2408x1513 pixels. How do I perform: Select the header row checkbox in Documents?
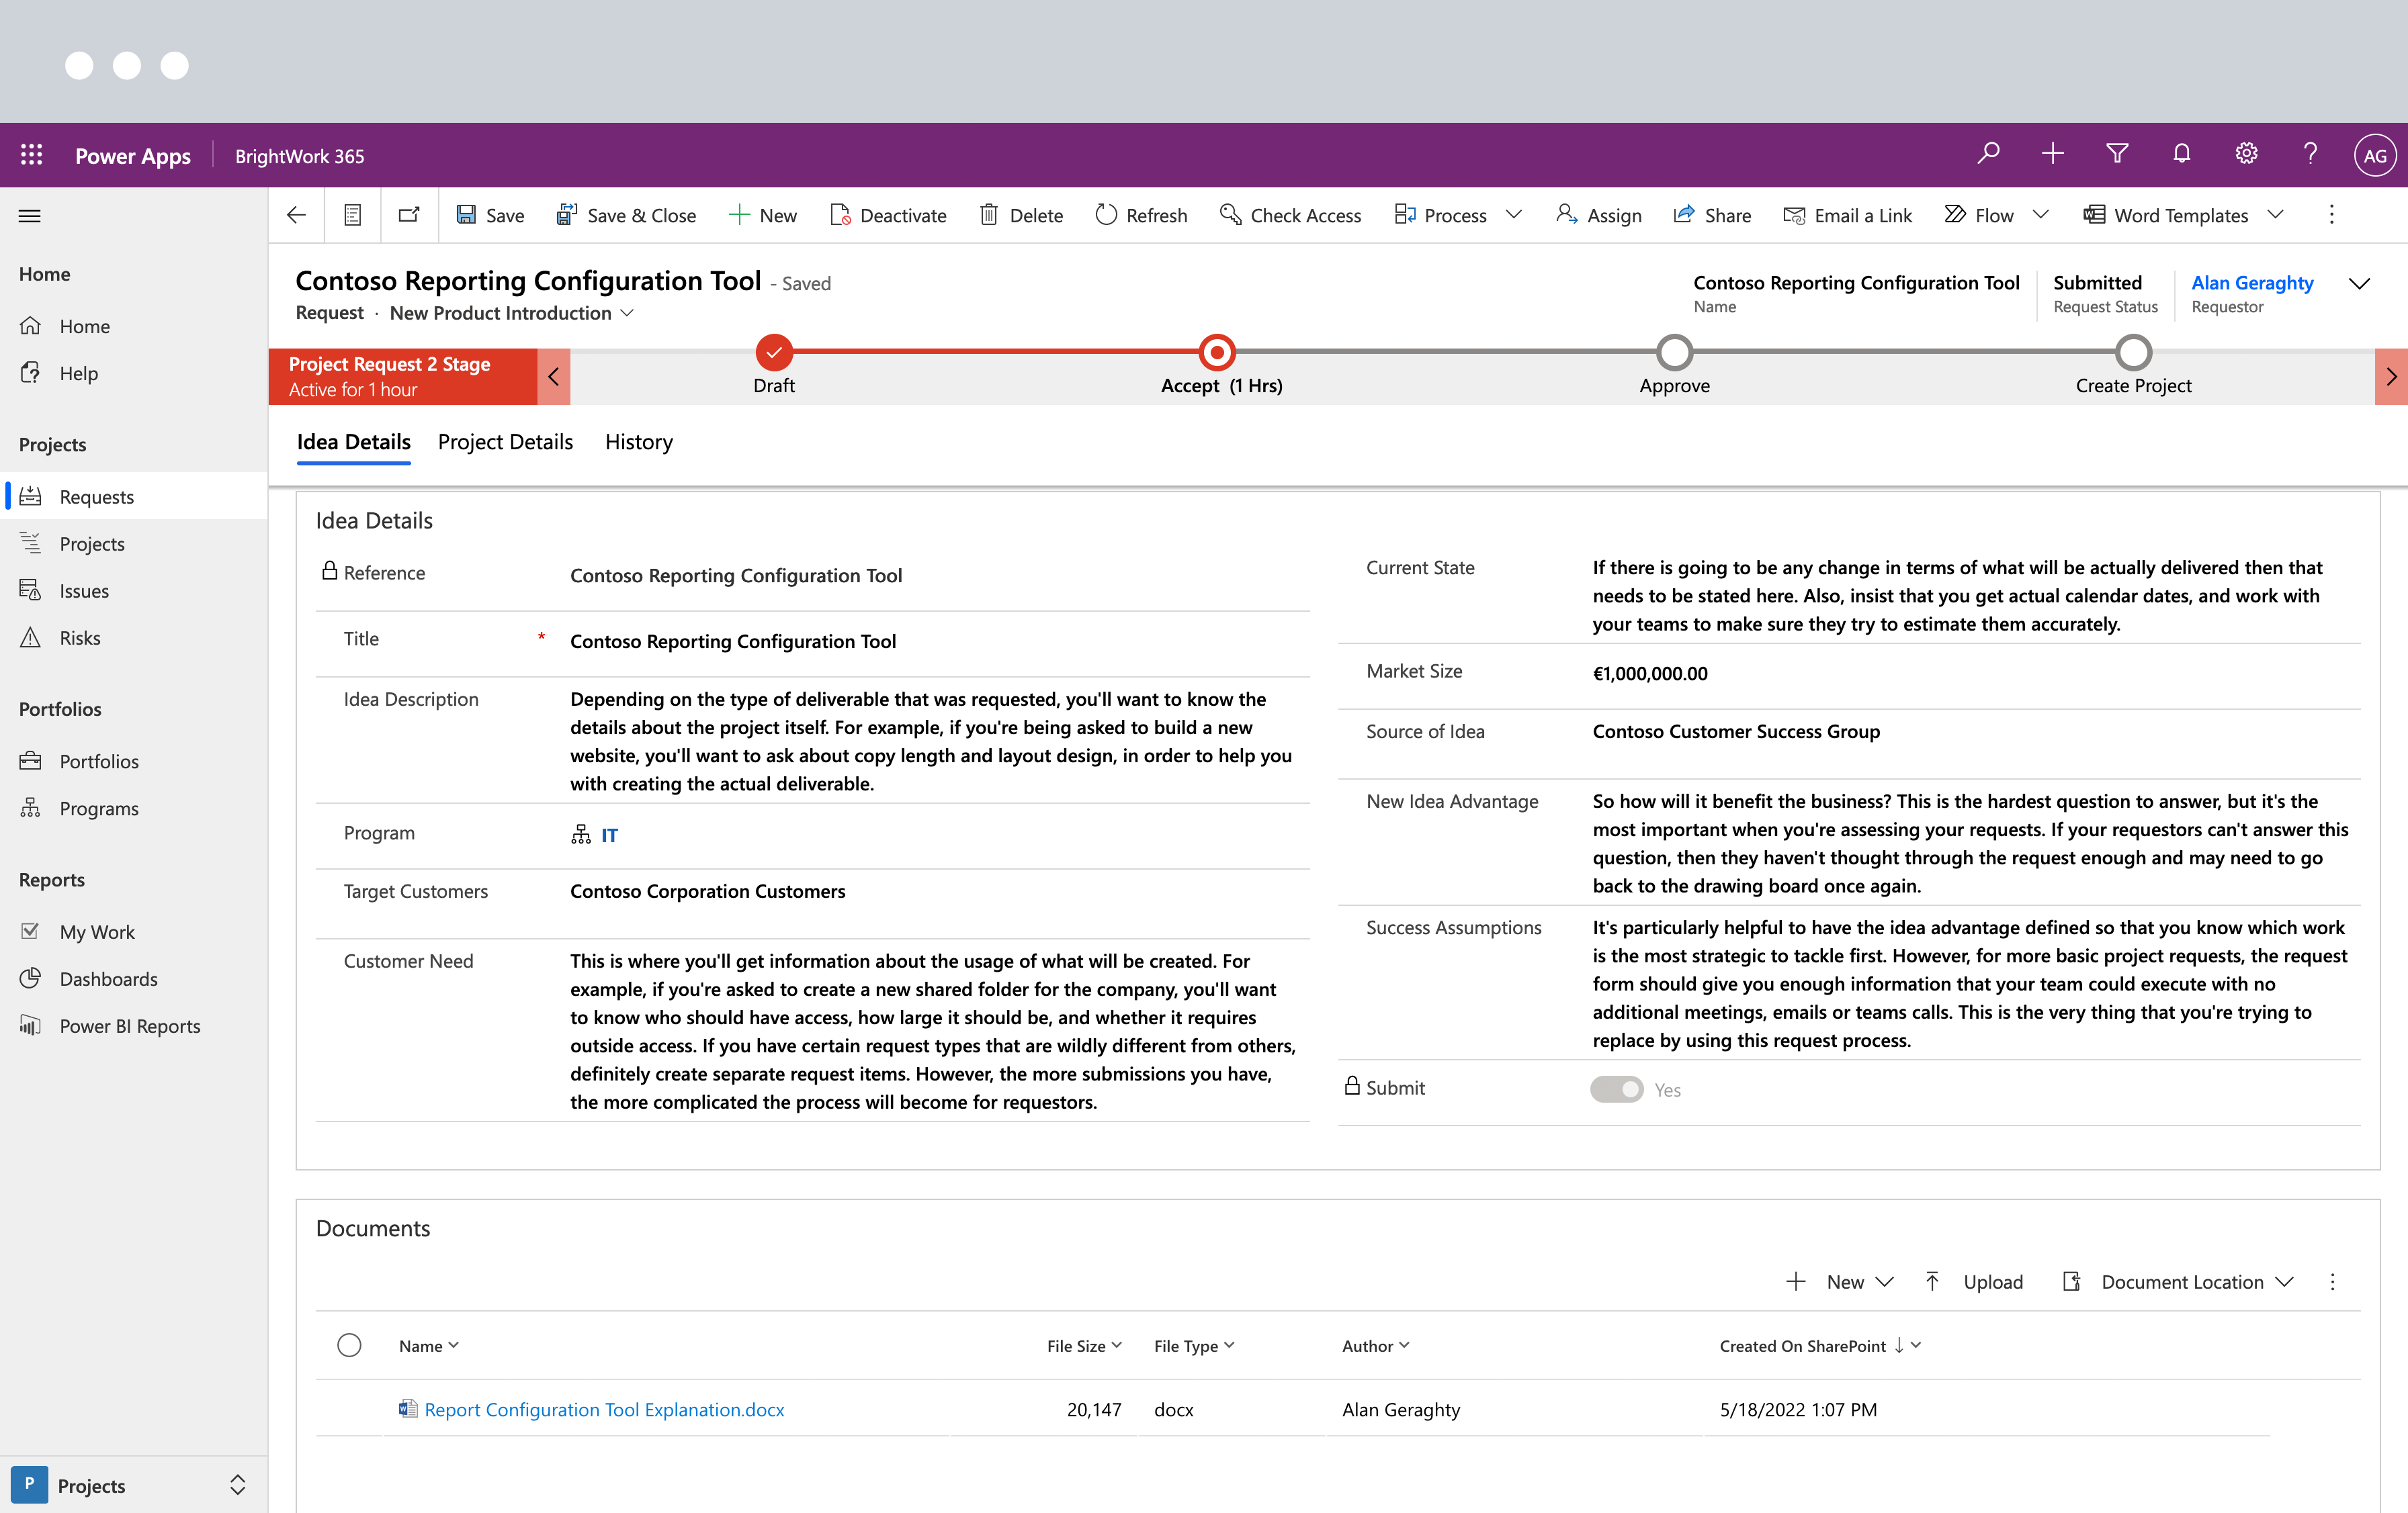[x=350, y=1345]
